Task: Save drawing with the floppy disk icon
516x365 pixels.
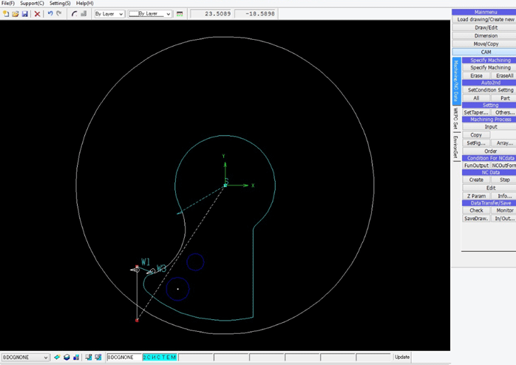Action: pos(24,14)
